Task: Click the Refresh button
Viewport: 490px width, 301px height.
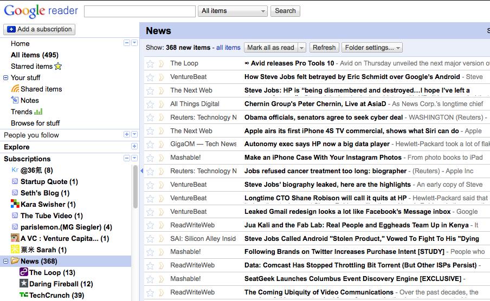Action: [324, 48]
